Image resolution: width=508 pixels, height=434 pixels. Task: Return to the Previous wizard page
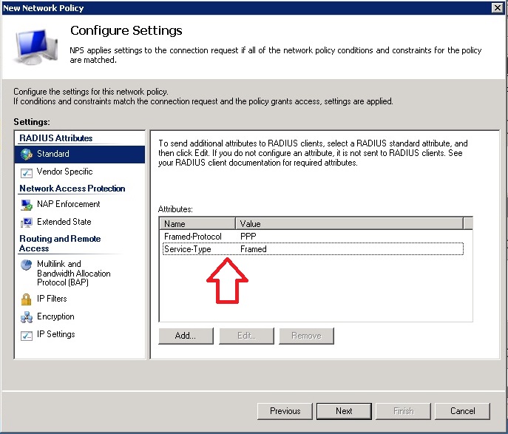pyautogui.click(x=285, y=411)
